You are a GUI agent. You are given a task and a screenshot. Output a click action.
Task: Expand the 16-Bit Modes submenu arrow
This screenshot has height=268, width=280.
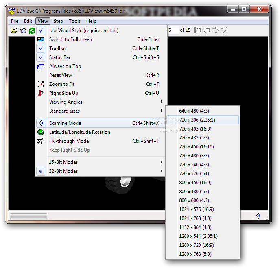(162, 162)
